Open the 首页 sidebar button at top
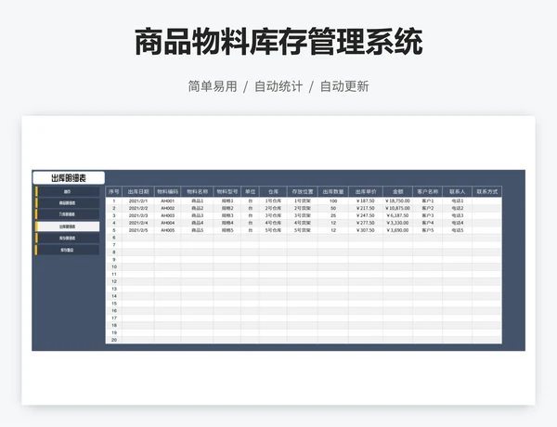Image resolution: width=557 pixels, height=427 pixels. coord(67,192)
